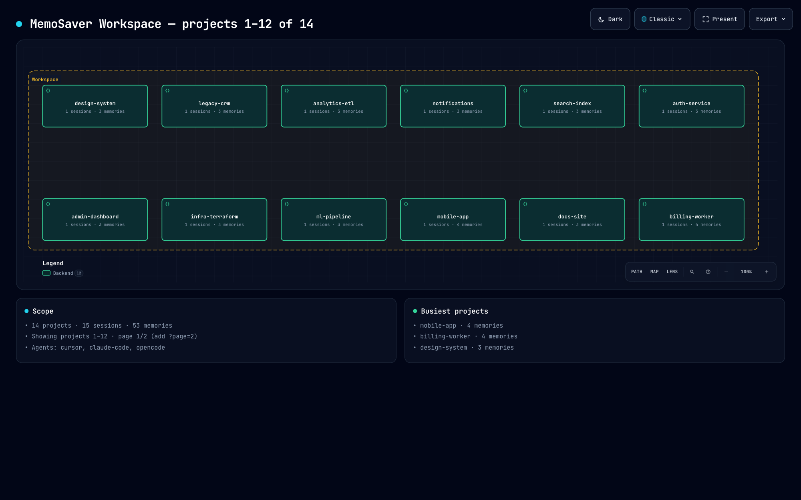Click the code icon on admin-dashboard card
The image size is (801, 500).
pos(48,204)
